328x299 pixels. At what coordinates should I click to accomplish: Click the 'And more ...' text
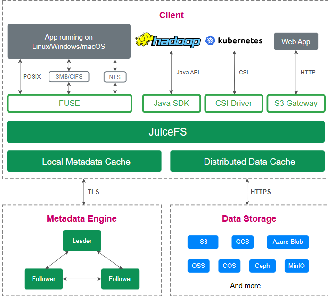click(249, 286)
